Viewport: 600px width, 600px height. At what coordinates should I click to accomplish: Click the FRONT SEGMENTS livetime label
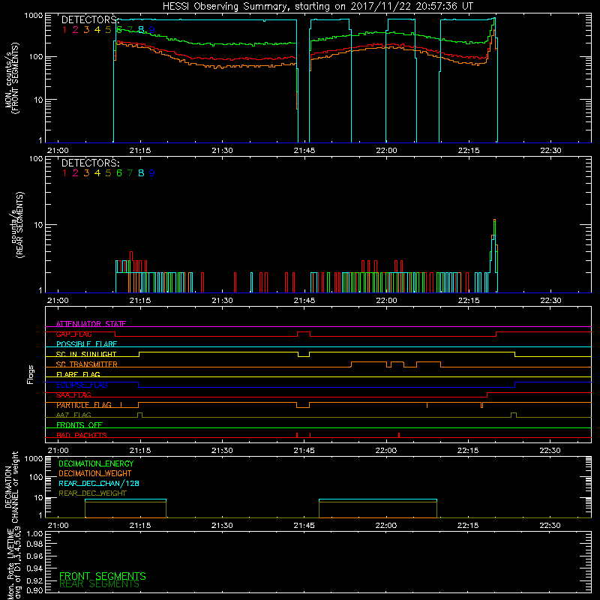(x=103, y=576)
